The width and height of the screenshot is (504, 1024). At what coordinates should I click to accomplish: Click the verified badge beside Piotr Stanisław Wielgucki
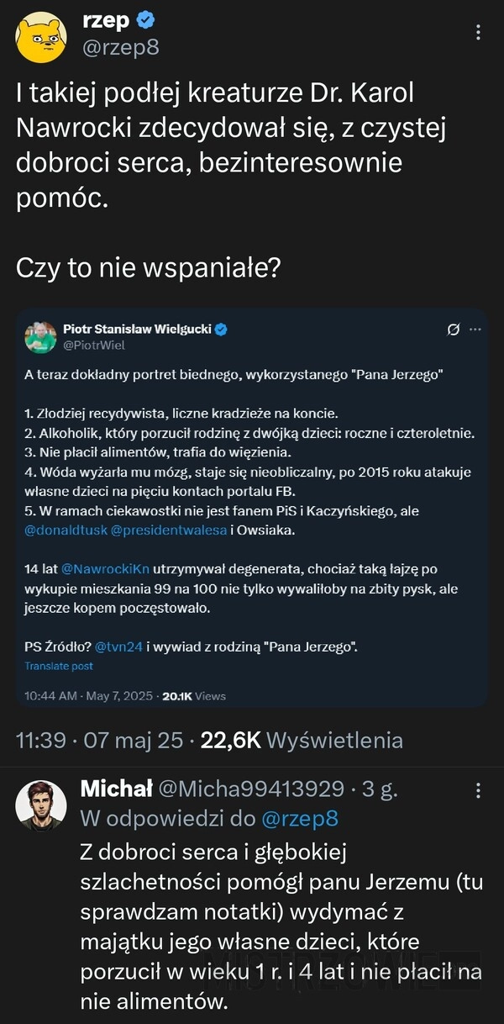(x=221, y=330)
